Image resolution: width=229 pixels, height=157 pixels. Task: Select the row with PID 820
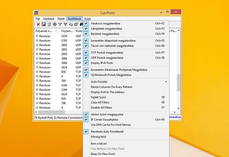59,99
